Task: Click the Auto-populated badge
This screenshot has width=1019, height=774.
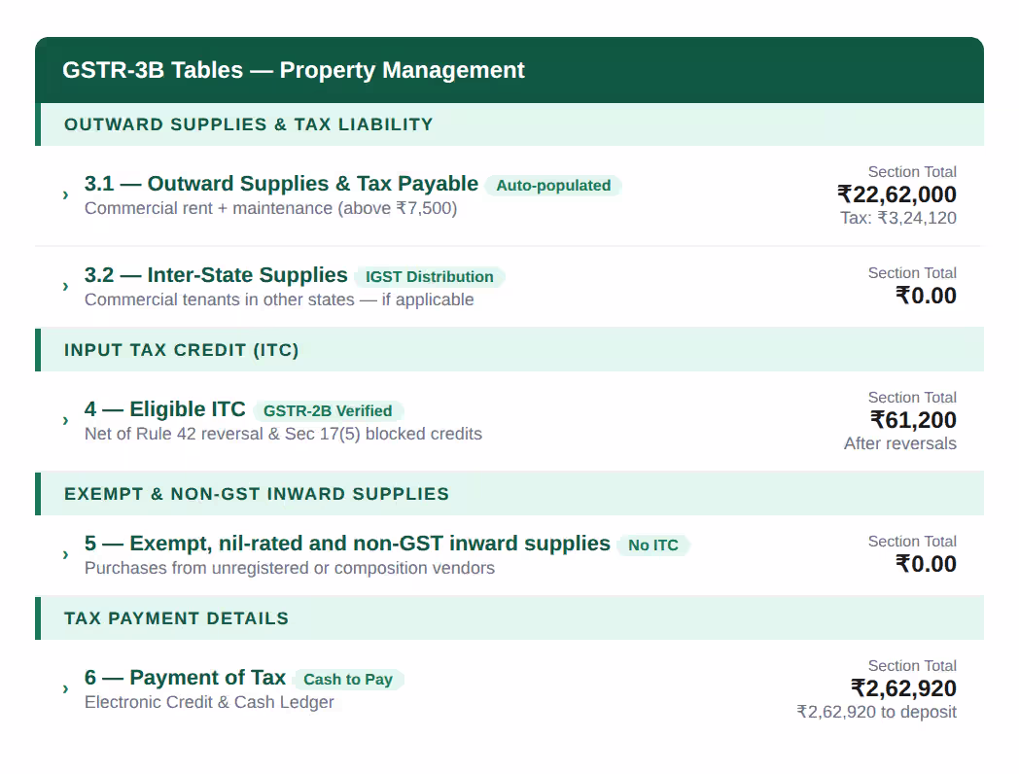Action: click(x=553, y=186)
